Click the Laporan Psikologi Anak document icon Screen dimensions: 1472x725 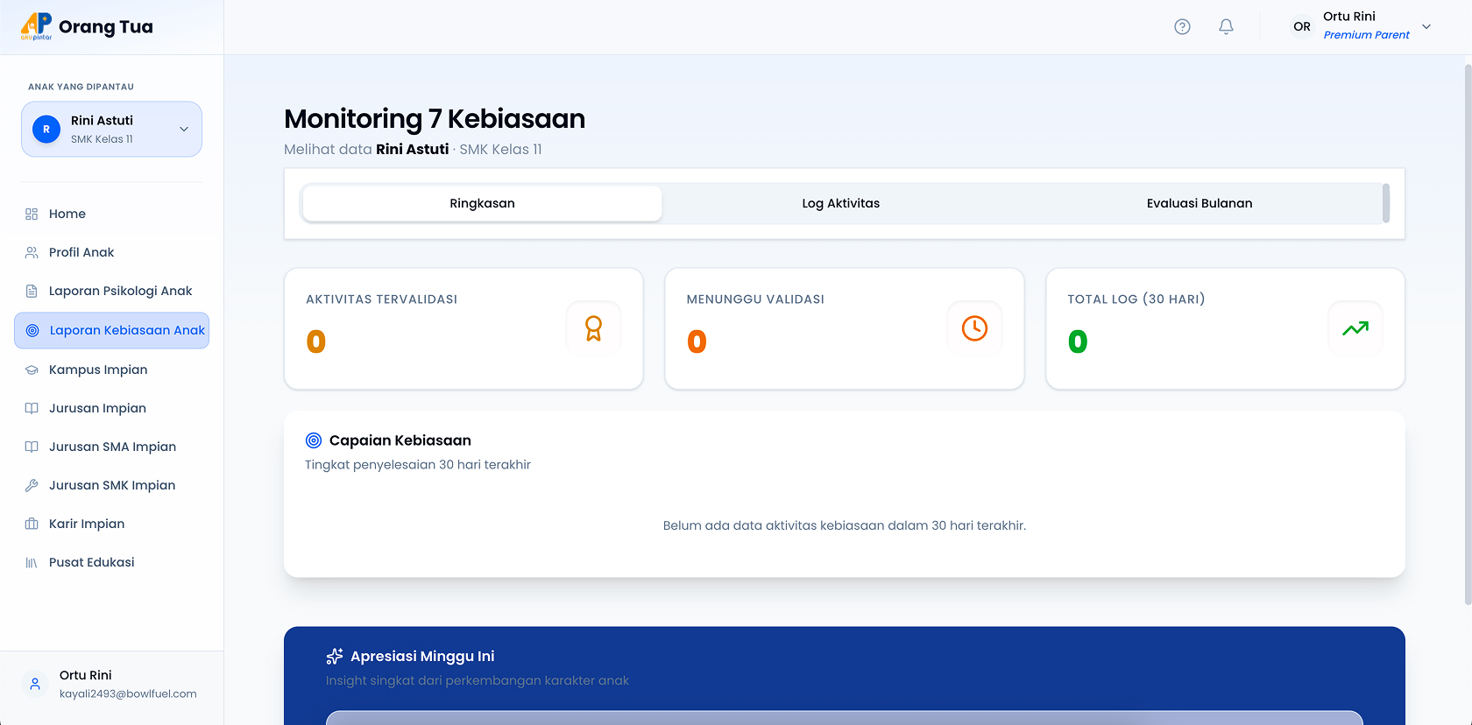point(32,292)
